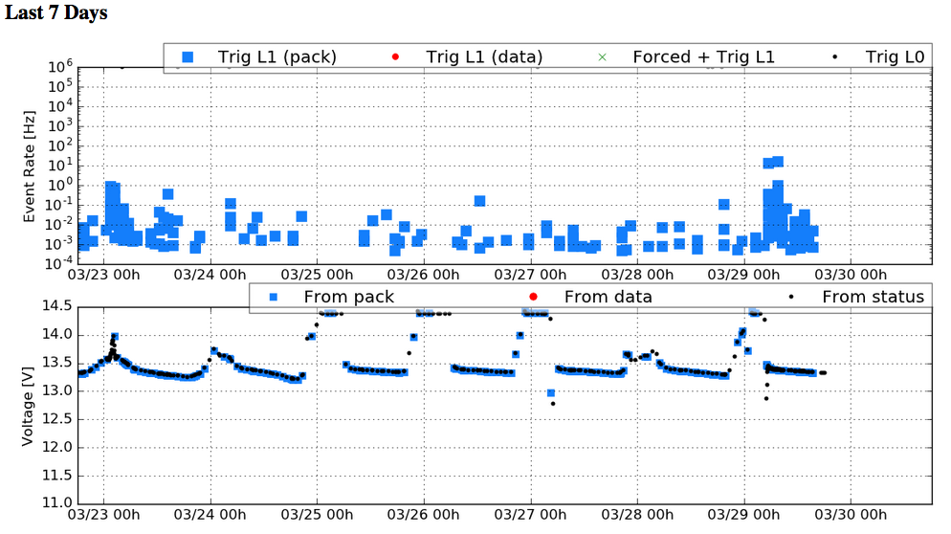
Task: Click "03/23 00h" under the event rate chart
Action: click(103, 275)
